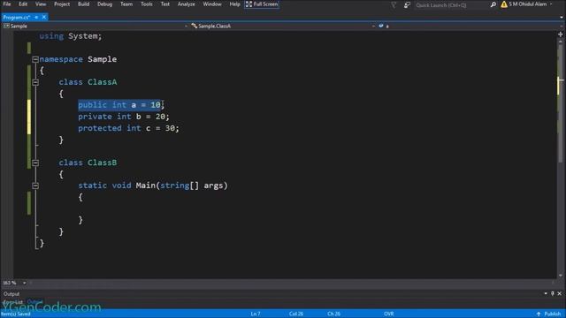Screen dimensions: 566x318
Task: Click the Col 26 status indicator
Action: [296, 314]
